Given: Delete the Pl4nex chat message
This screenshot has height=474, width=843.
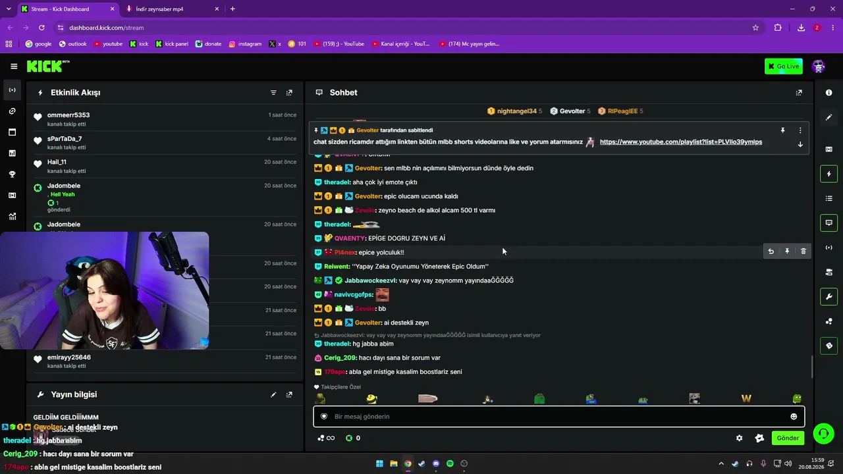Looking at the screenshot, I should (803, 251).
